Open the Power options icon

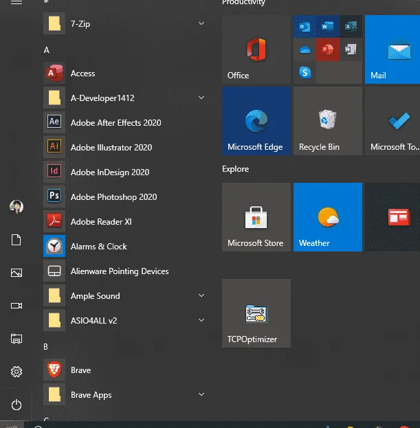point(16,405)
